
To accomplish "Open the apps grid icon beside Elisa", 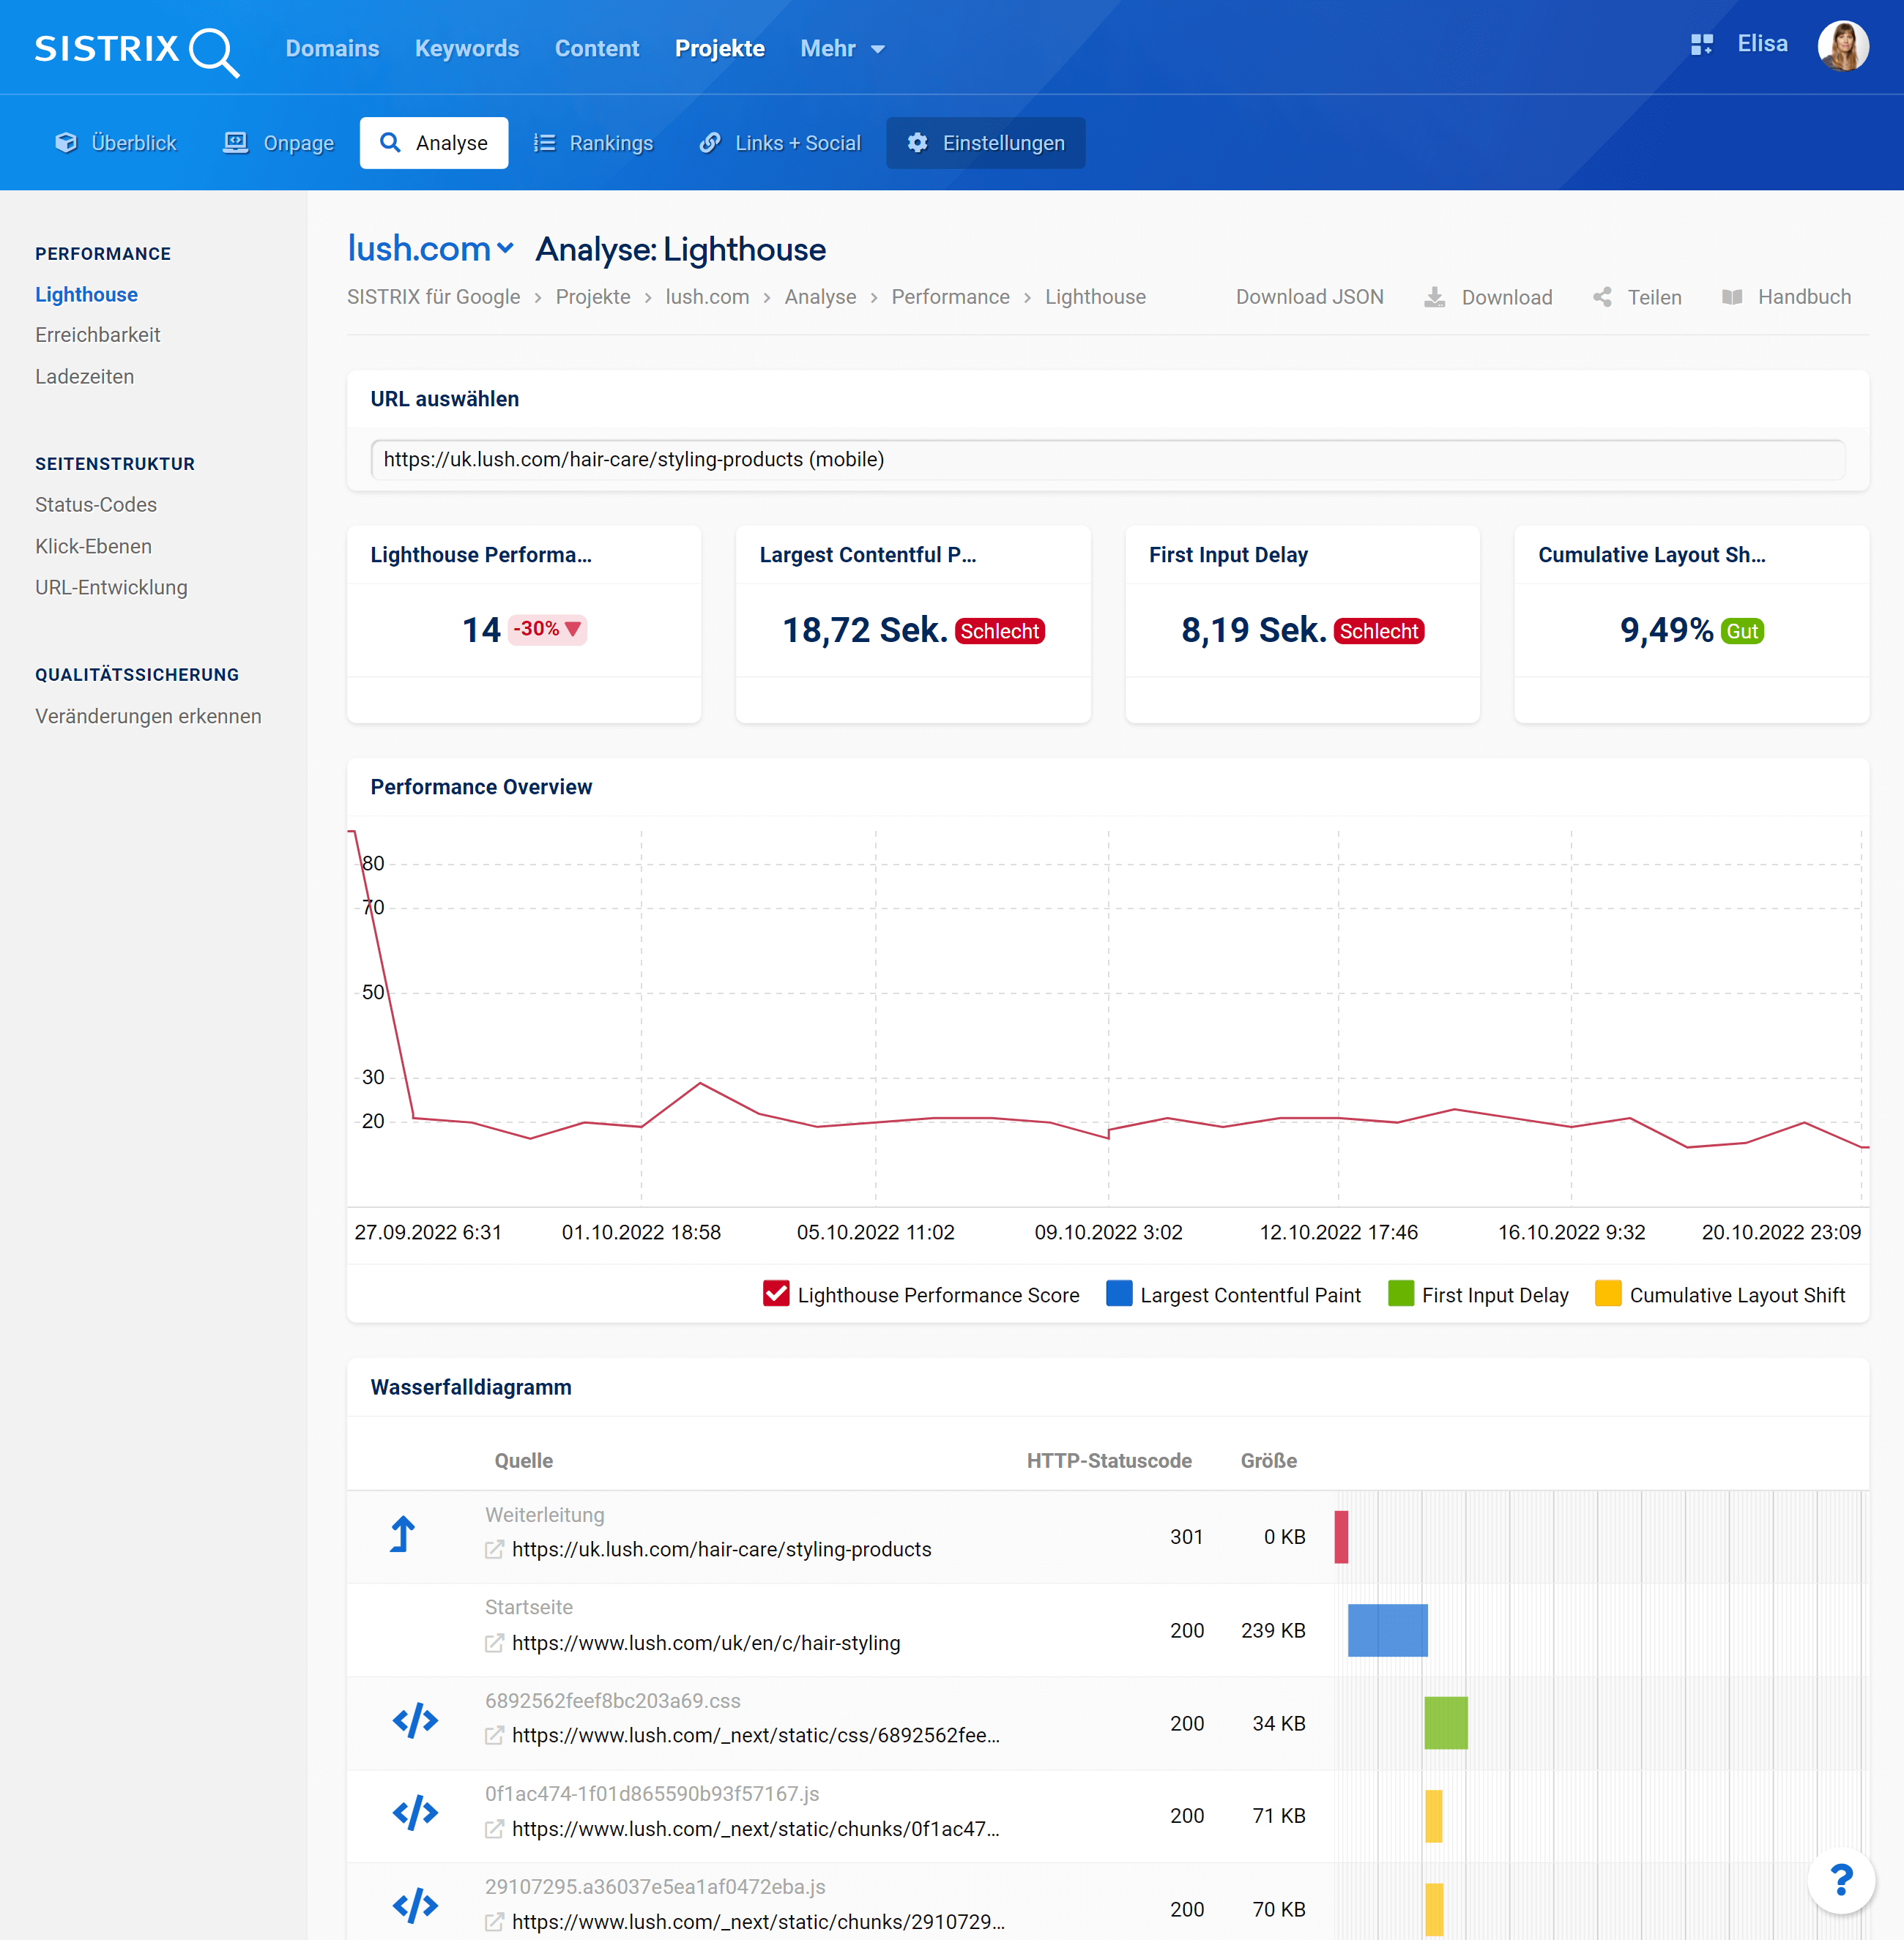I will tap(1701, 45).
